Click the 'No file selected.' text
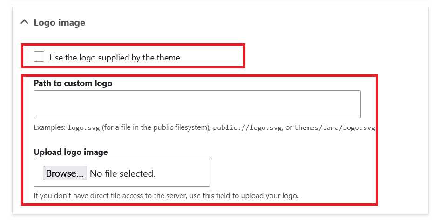Viewport: 446px width, 220px height. 122,173
